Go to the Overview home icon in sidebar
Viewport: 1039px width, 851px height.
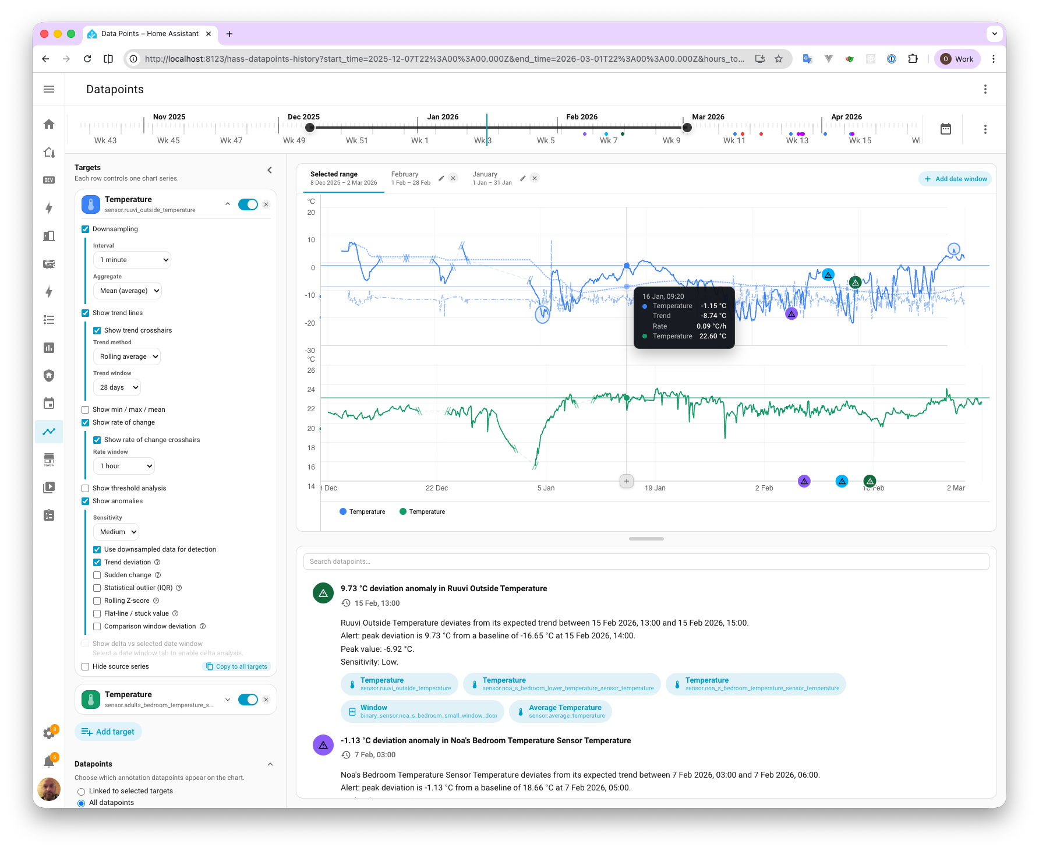click(x=49, y=124)
